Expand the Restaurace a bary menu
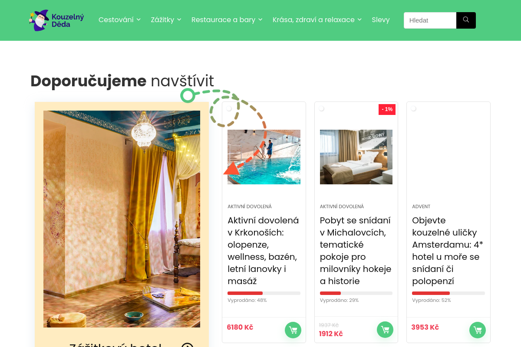 (227, 20)
